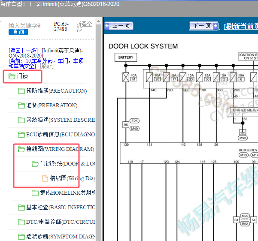Open the 门锁 tree item

(x=23, y=76)
